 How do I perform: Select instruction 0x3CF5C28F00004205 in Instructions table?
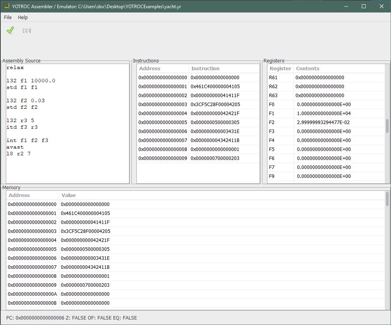tap(215, 104)
